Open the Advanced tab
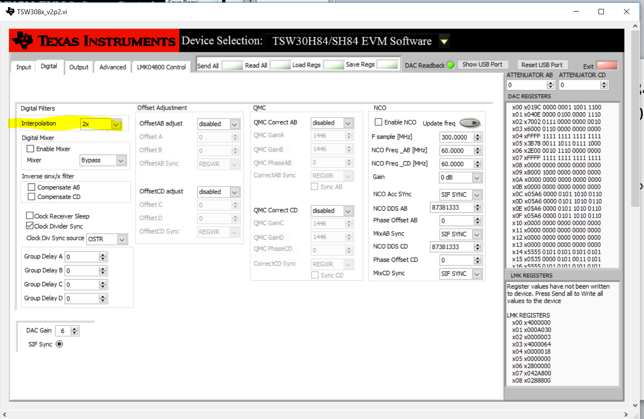The image size is (644, 419). click(113, 67)
